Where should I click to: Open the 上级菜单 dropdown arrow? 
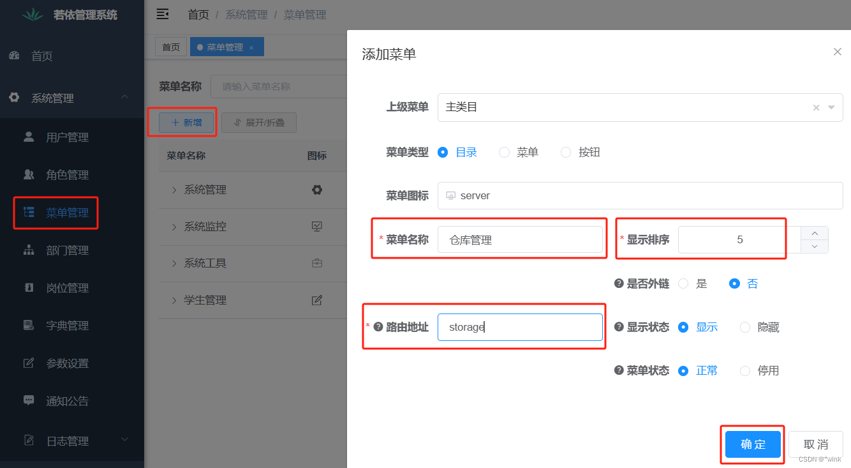pos(831,108)
